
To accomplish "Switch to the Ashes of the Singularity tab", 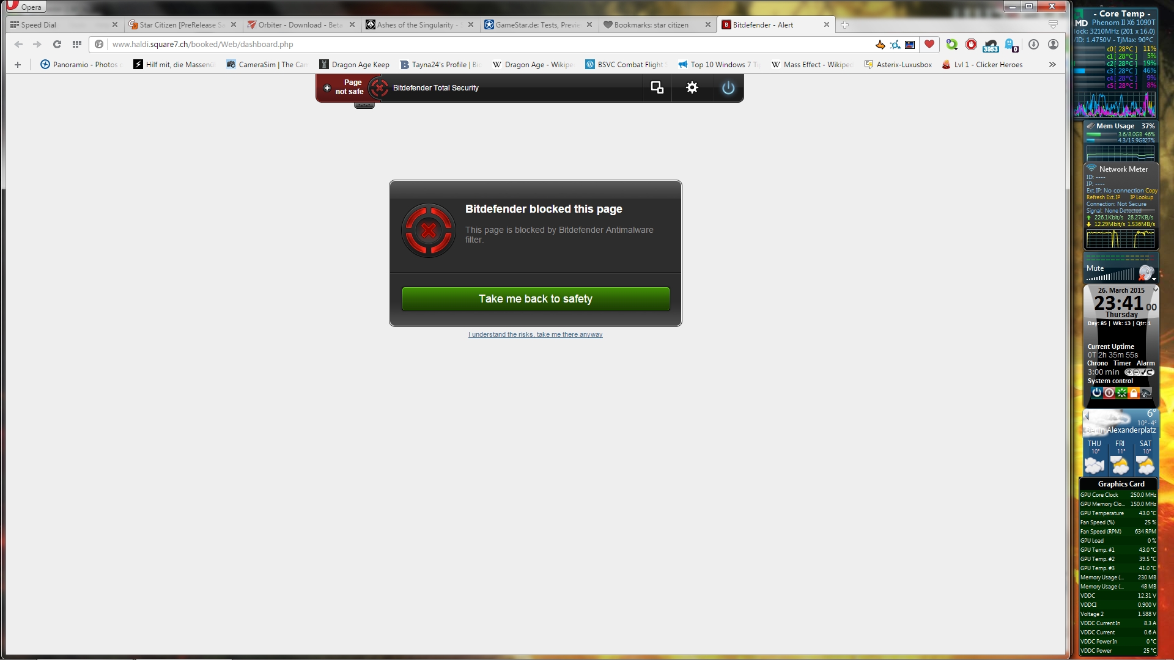I will click(416, 24).
